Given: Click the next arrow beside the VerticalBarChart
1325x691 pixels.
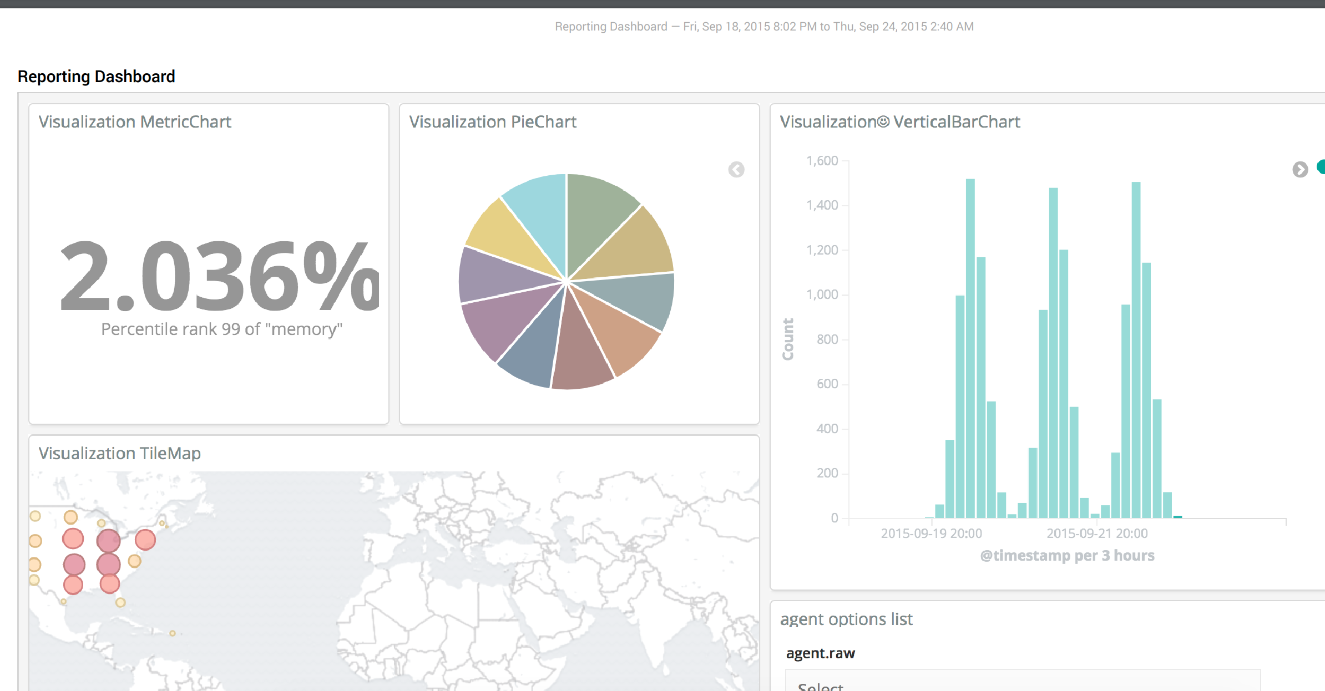Looking at the screenshot, I should (x=1301, y=171).
